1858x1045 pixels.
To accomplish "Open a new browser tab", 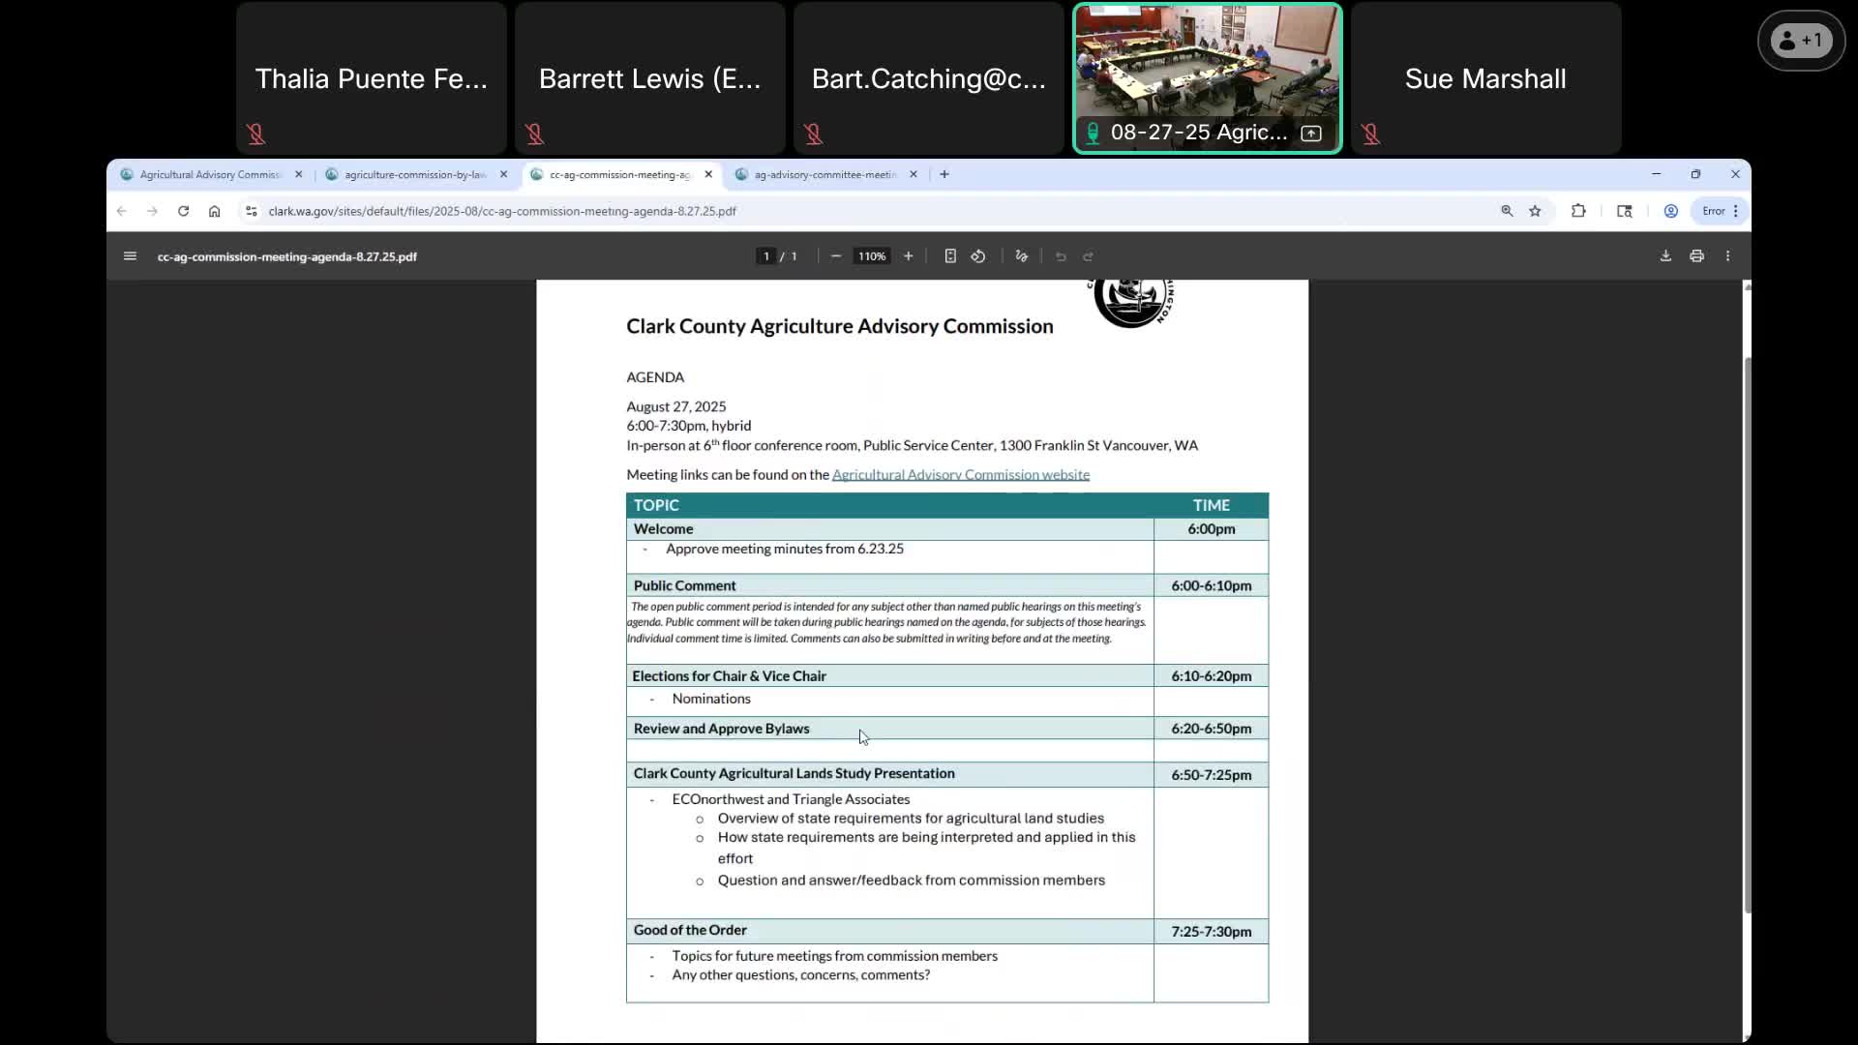I will pyautogui.click(x=944, y=175).
